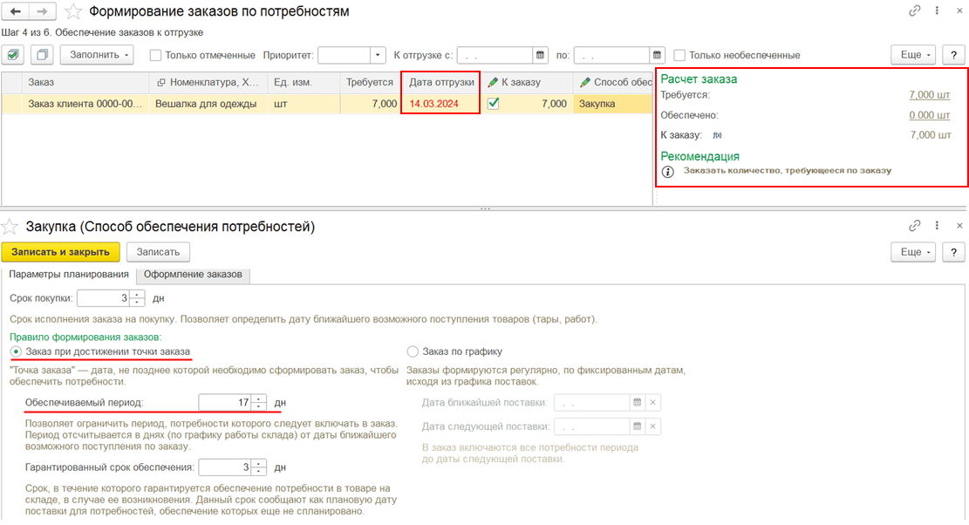Screen dimensions: 969x525
Task: Open the 'Обеспечено' 0,000 шт link
Action: (930, 115)
